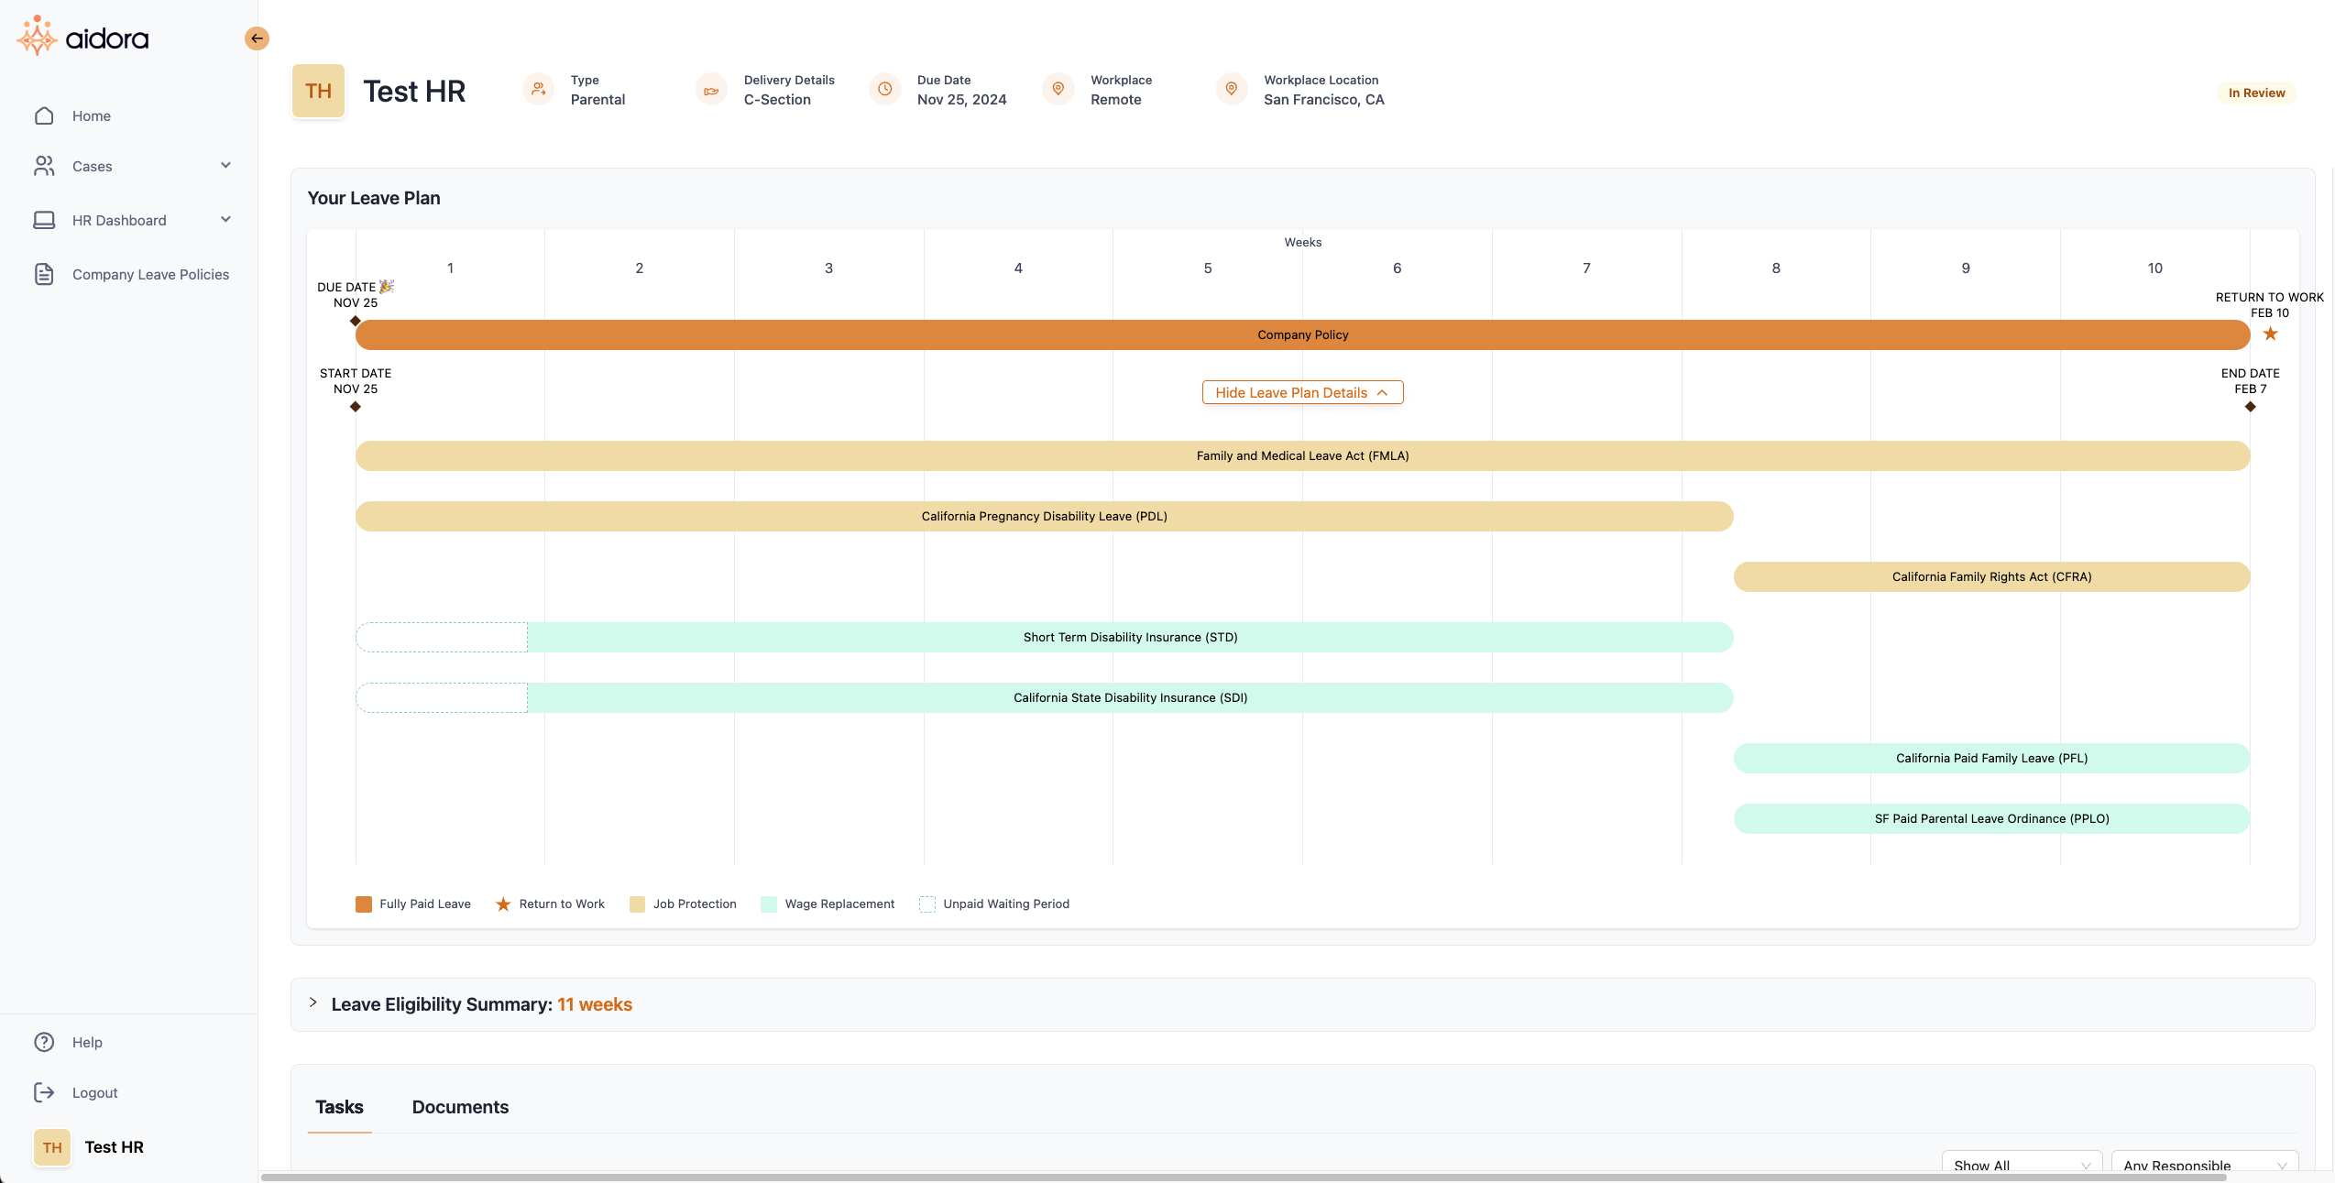Screen dimensions: 2335x1183
Task: Select the Tasks tab
Action: click(x=339, y=1107)
